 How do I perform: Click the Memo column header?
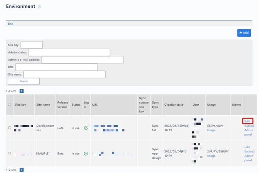tap(237, 105)
